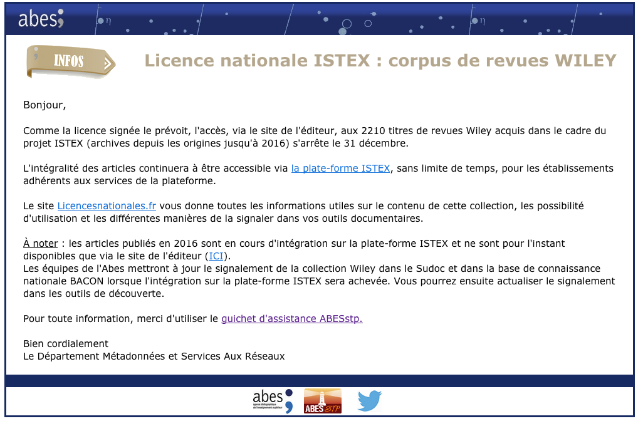Open the ABES STP lighthouse icon
Image resolution: width=643 pixels, height=431 pixels.
coord(322,401)
